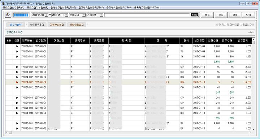Click the 해당 위치의 데이터를 처리합니다 message
The width and height of the screenshot is (260, 139).
point(235,25)
